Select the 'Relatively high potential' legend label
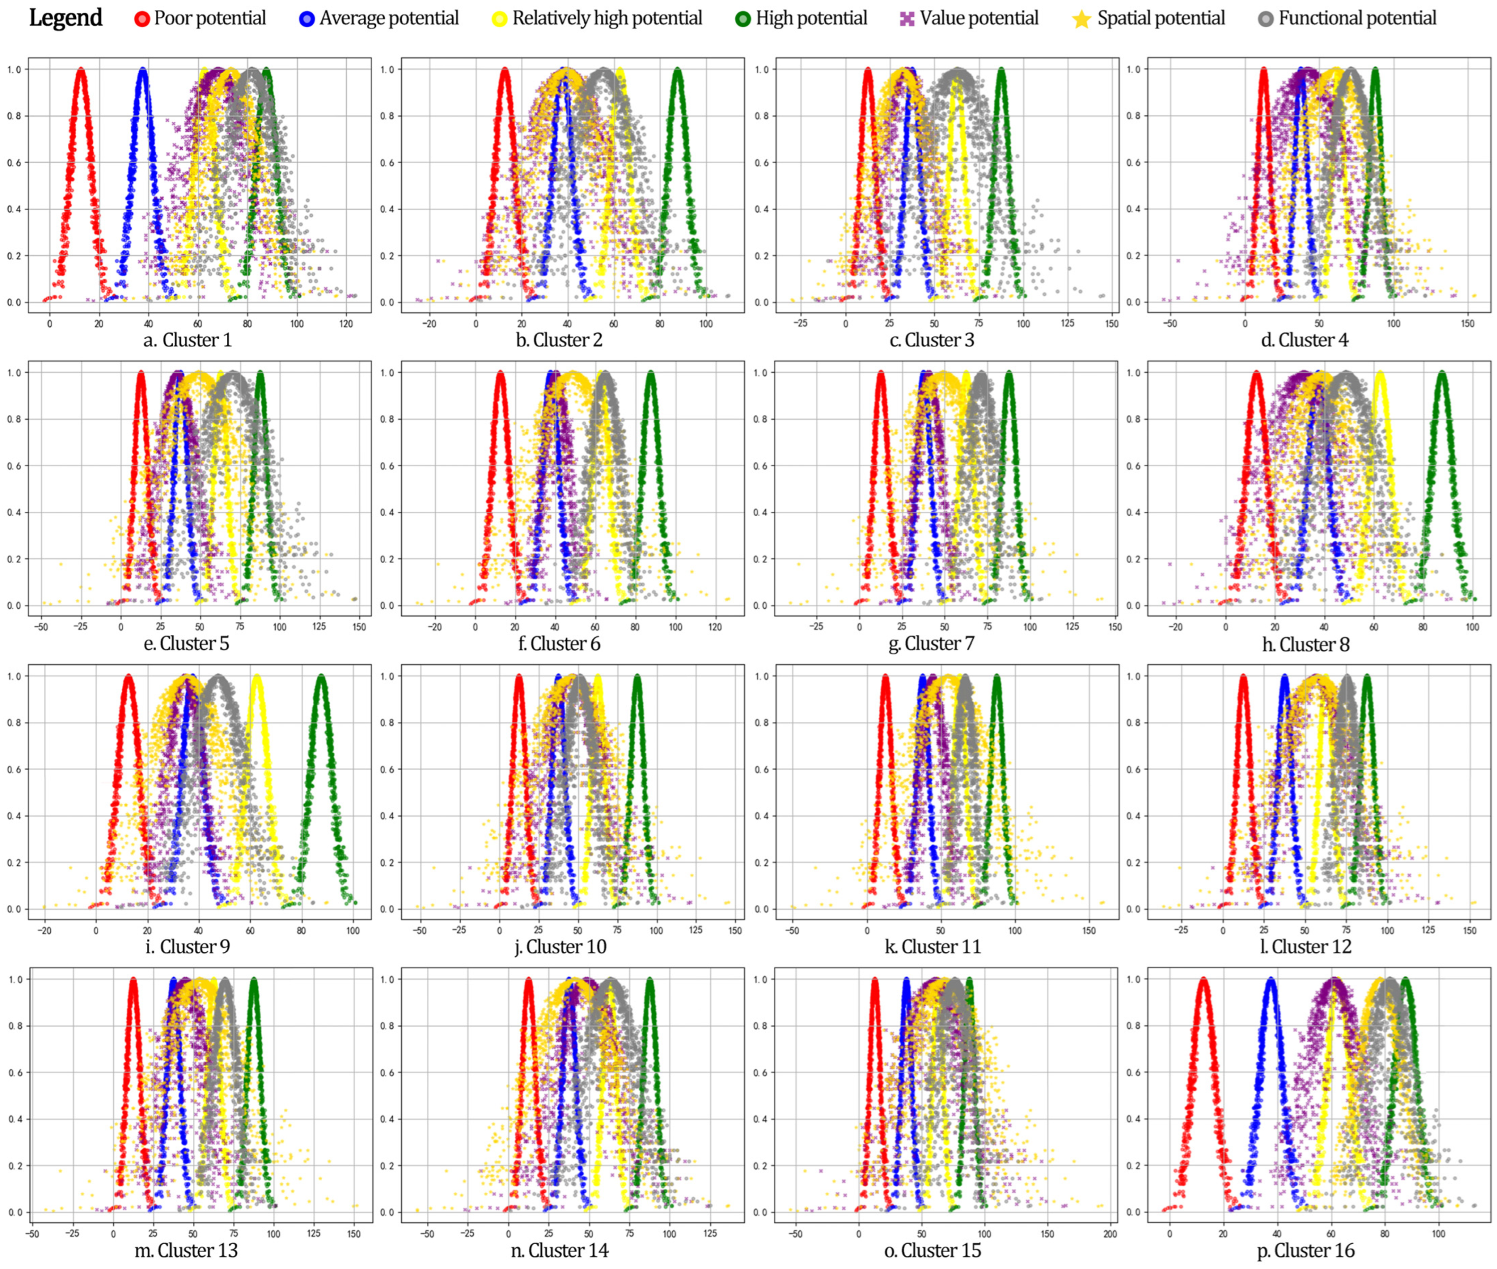Viewport: 1497px width, 1269px height. (607, 19)
